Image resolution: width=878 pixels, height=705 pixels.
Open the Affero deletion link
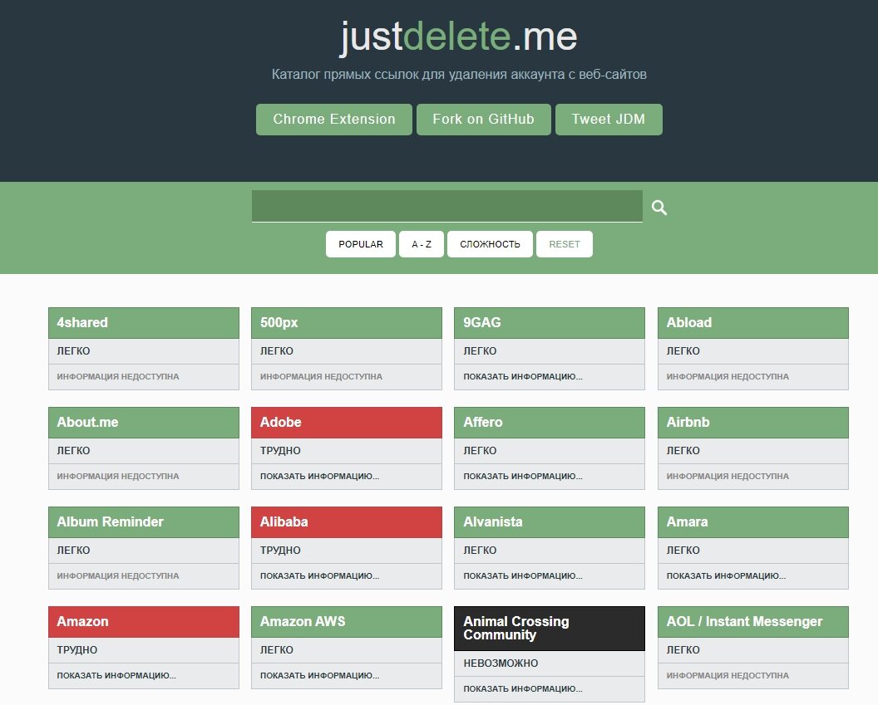pyautogui.click(x=550, y=422)
